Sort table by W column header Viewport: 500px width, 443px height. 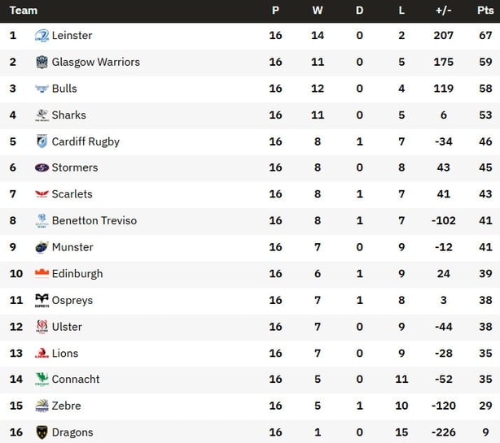click(x=318, y=11)
